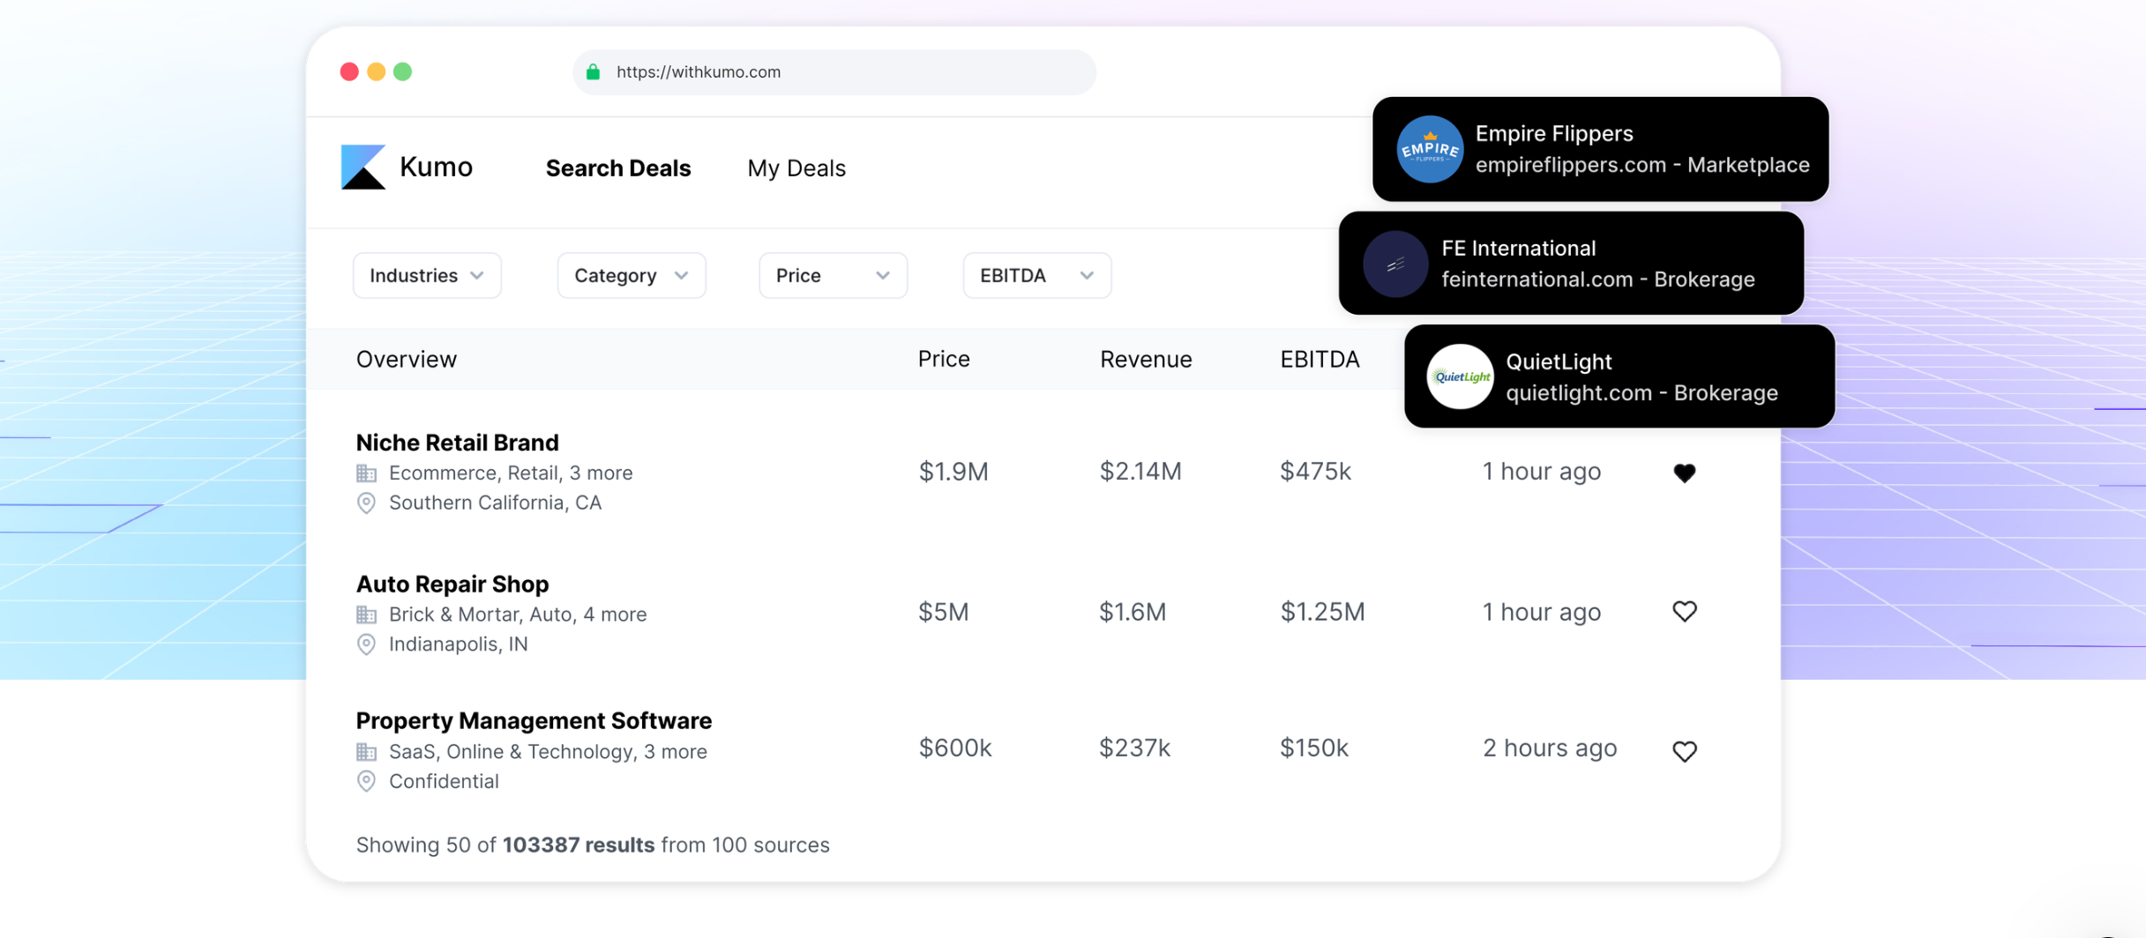Click the QuietLight round logo

[1460, 376]
